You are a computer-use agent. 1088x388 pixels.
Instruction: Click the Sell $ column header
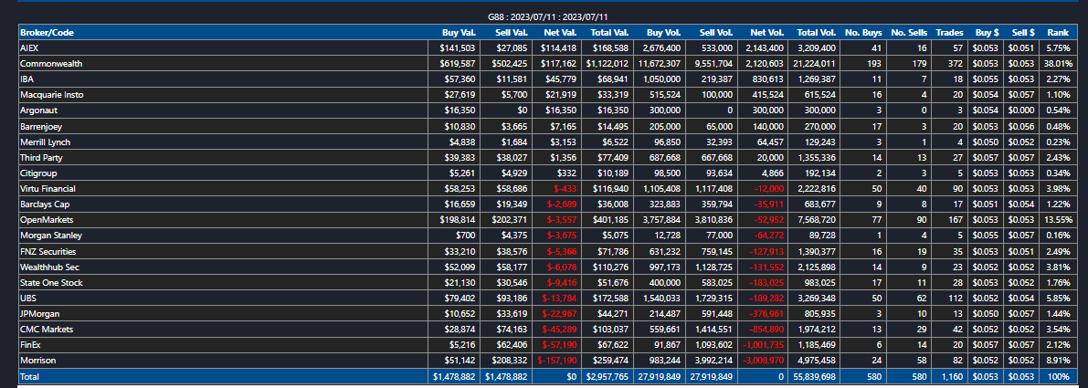click(1022, 33)
